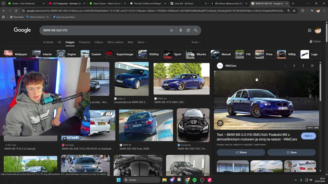
Task: Expand the More search filters menu
Action: (x=142, y=42)
